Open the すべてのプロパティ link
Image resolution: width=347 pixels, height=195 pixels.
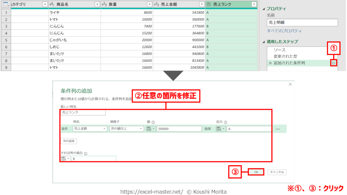(x=284, y=31)
